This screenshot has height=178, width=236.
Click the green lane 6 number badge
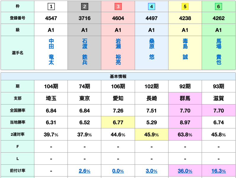(x=219, y=6)
